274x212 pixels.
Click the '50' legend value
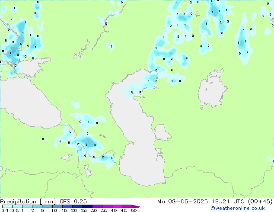pyautogui.click(x=134, y=210)
